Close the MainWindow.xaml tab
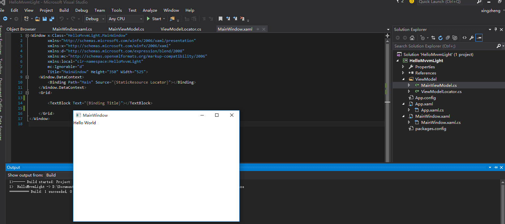This screenshot has height=224, width=505. coord(264,29)
